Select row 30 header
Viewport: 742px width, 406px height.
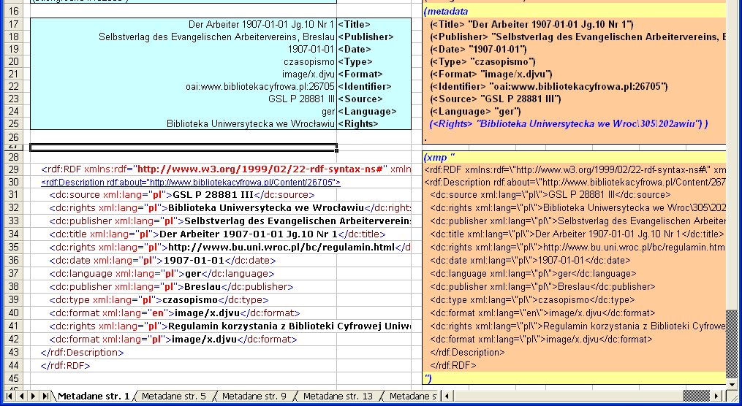pos(14,183)
